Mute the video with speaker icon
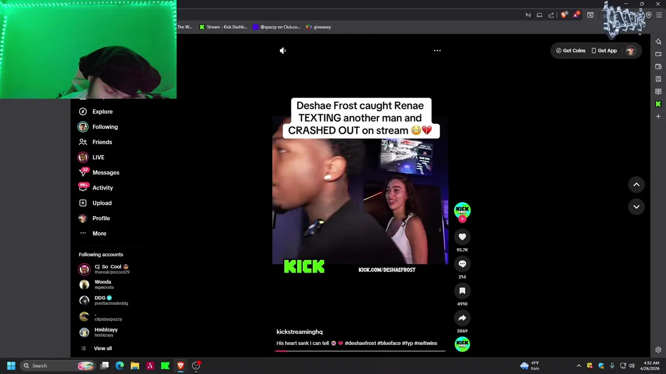666x374 pixels. 283,50
